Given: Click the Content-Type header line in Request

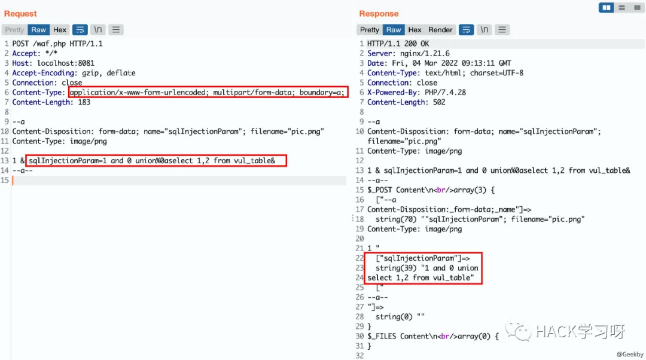Looking at the screenshot, I should 179,92.
